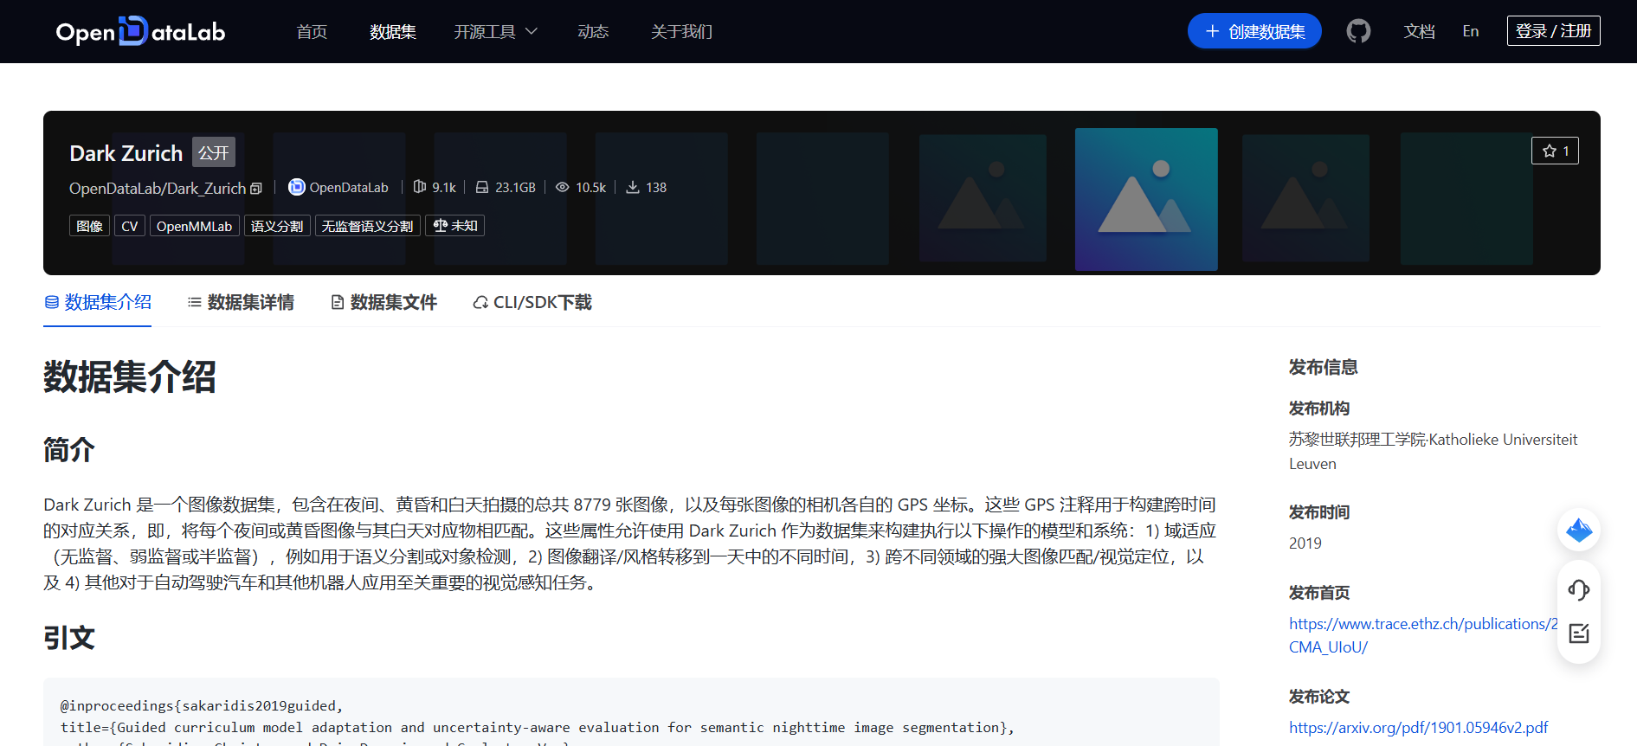Click the 引文 heading
1637x746 pixels.
69,638
